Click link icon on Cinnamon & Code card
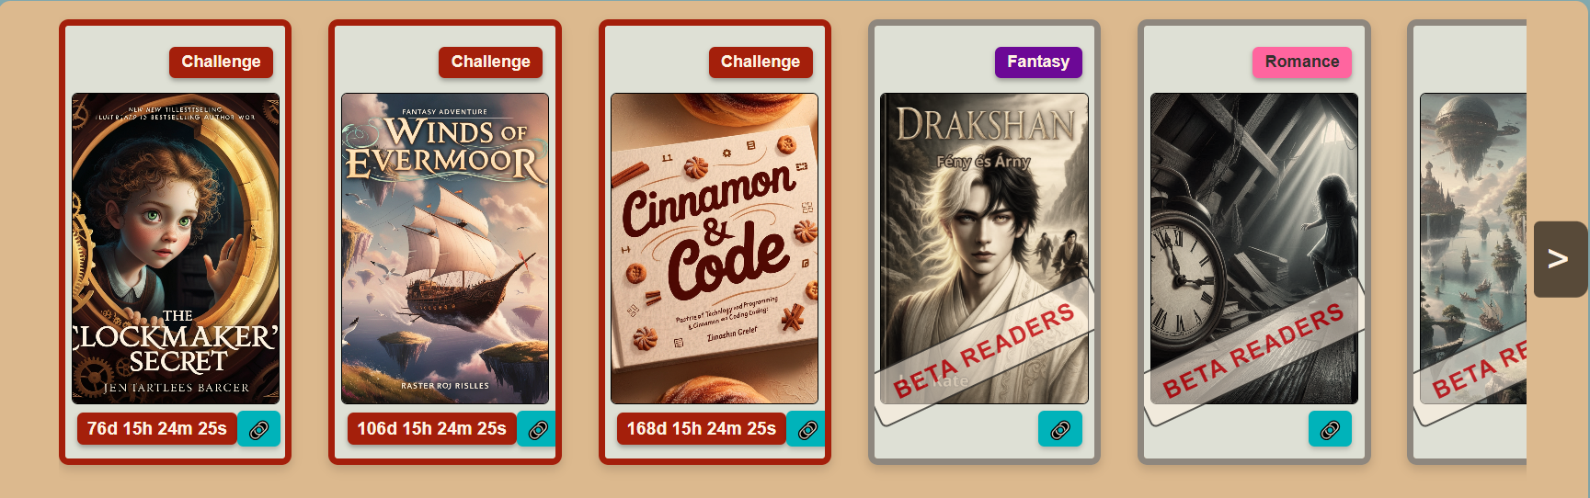This screenshot has height=498, width=1590. (x=806, y=429)
